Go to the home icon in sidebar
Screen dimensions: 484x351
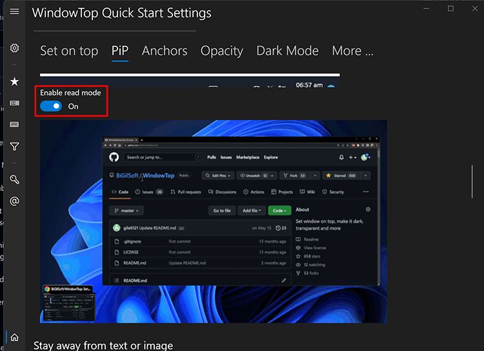(x=14, y=337)
